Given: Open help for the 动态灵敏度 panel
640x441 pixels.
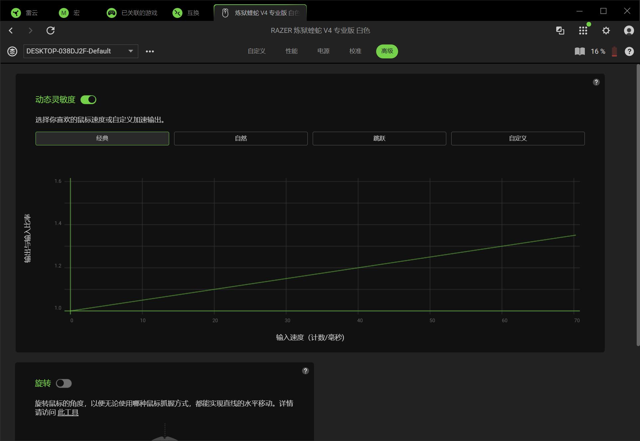Looking at the screenshot, I should tap(596, 82).
